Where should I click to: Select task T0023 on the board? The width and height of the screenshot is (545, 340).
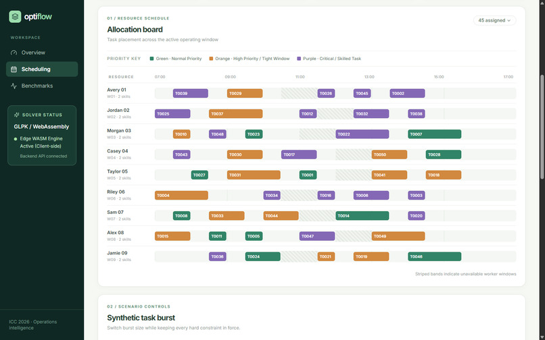tap(254, 134)
